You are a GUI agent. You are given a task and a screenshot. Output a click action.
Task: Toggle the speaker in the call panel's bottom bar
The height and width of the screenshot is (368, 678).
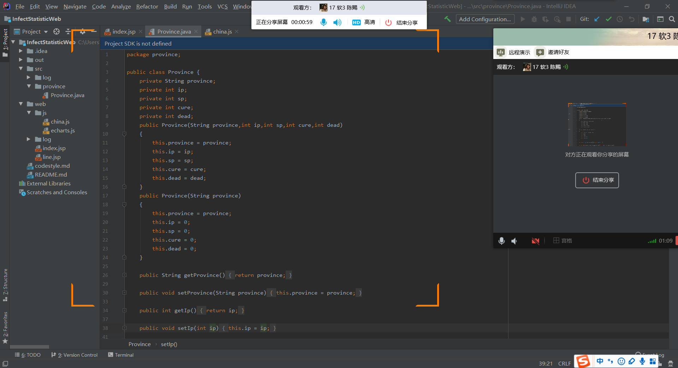(x=515, y=241)
